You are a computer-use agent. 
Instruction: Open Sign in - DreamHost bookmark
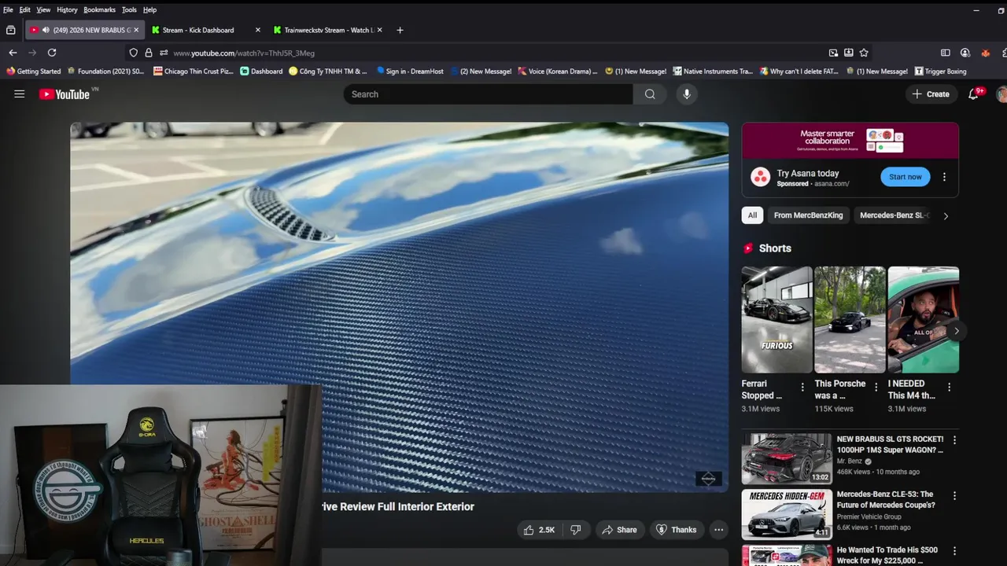click(x=410, y=71)
